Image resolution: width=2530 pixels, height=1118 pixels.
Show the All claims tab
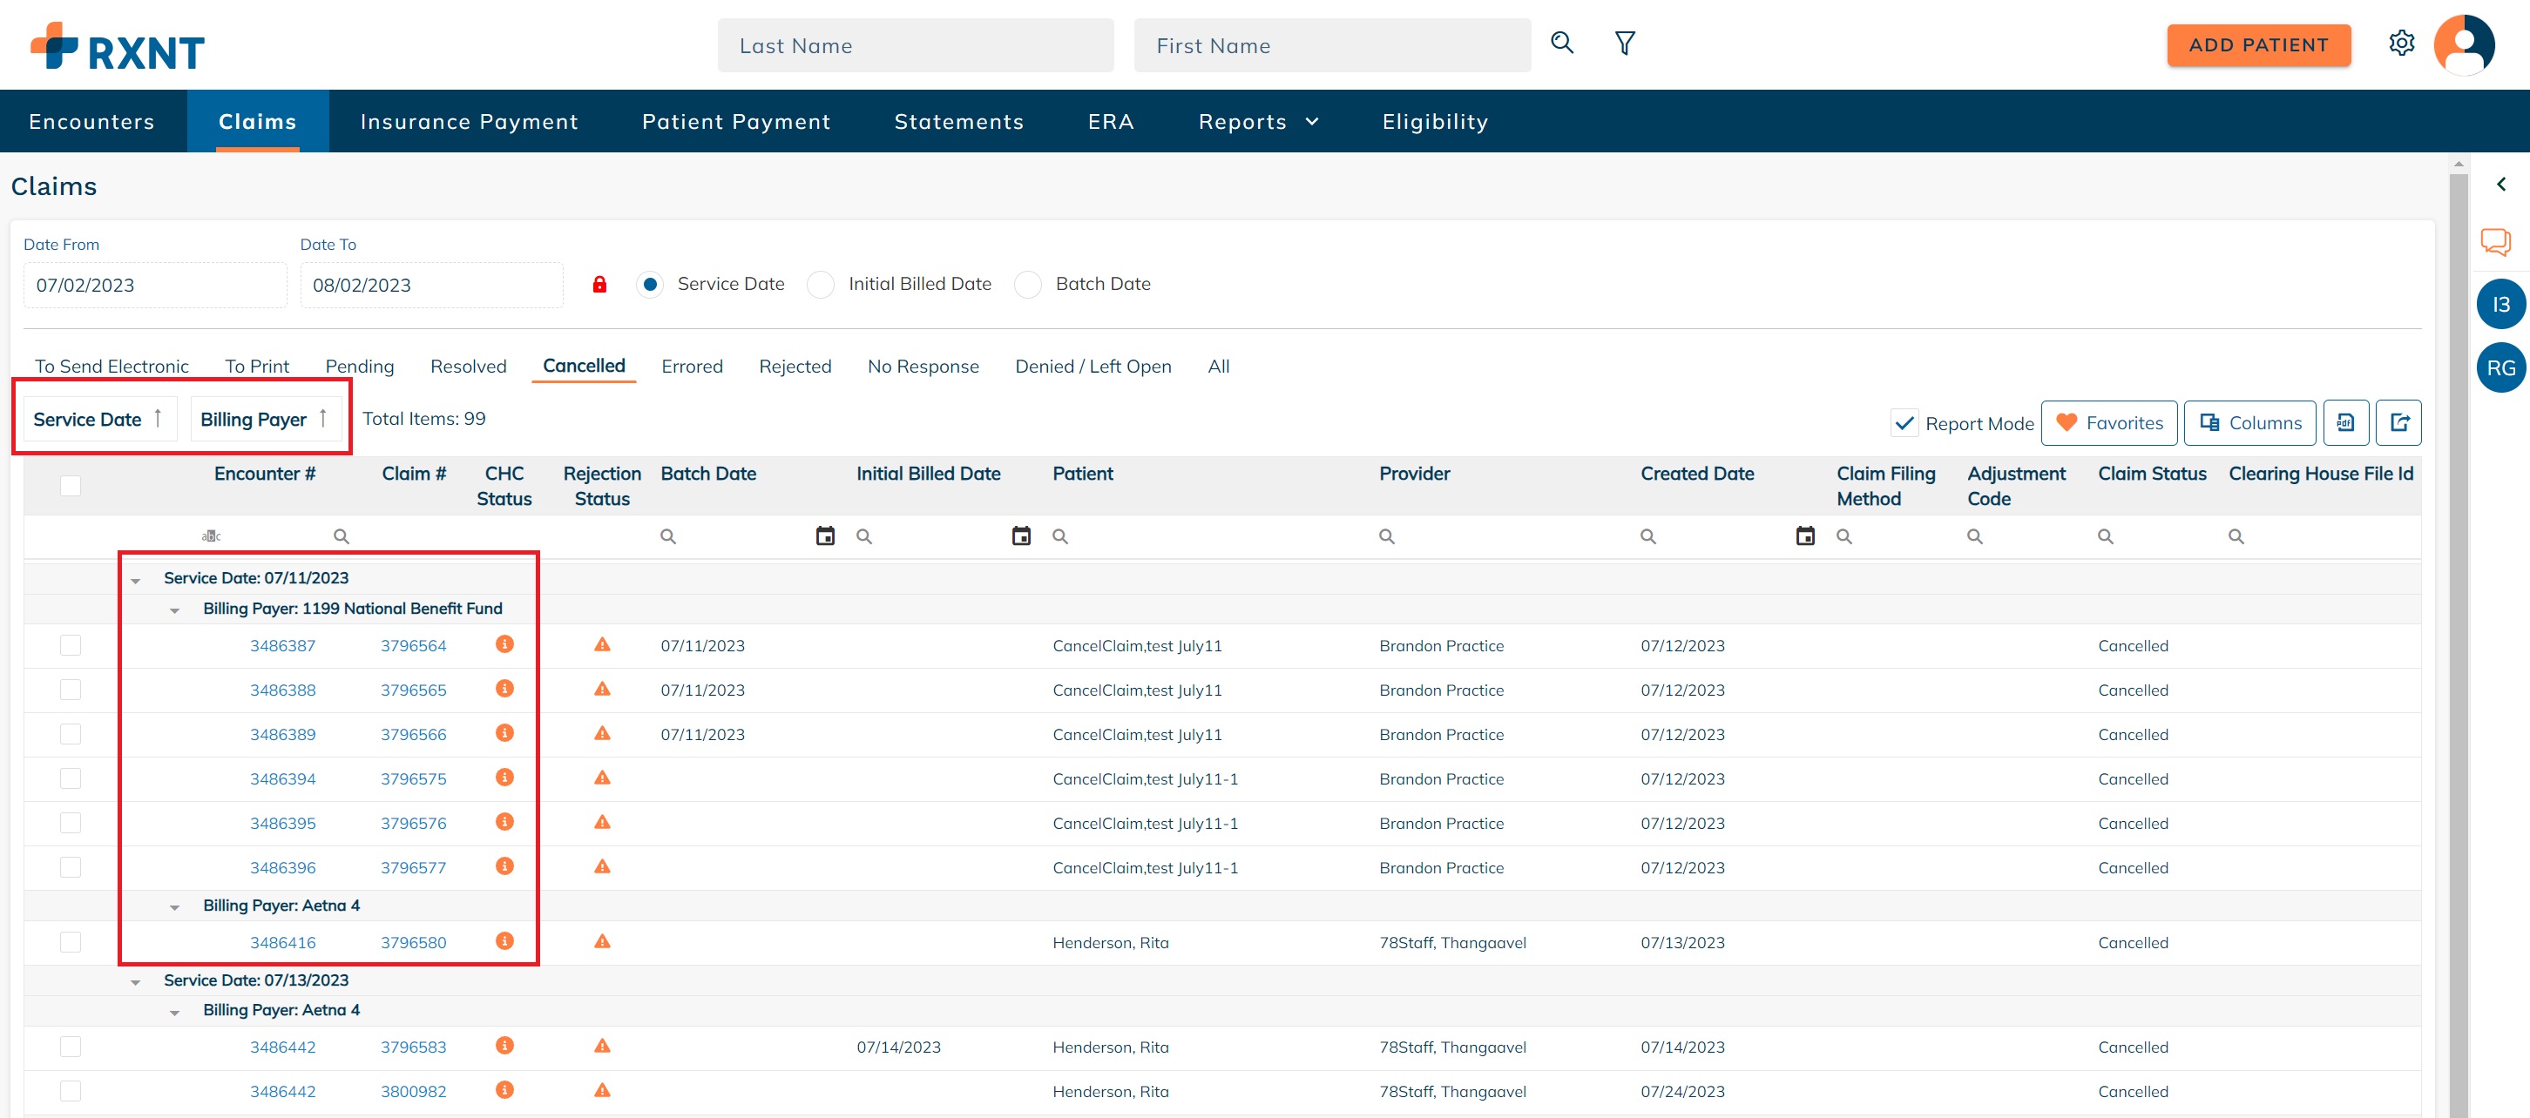pyautogui.click(x=1218, y=366)
